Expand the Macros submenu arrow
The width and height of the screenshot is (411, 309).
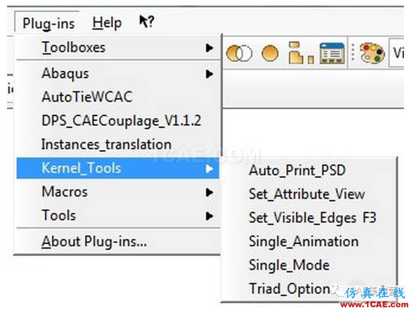[209, 192]
